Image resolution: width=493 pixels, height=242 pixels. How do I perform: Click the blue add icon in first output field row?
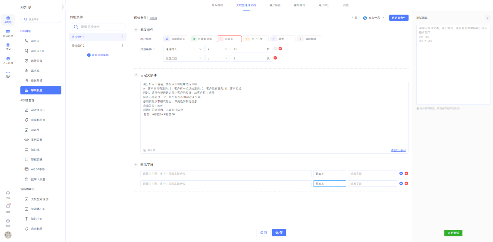[401, 174]
